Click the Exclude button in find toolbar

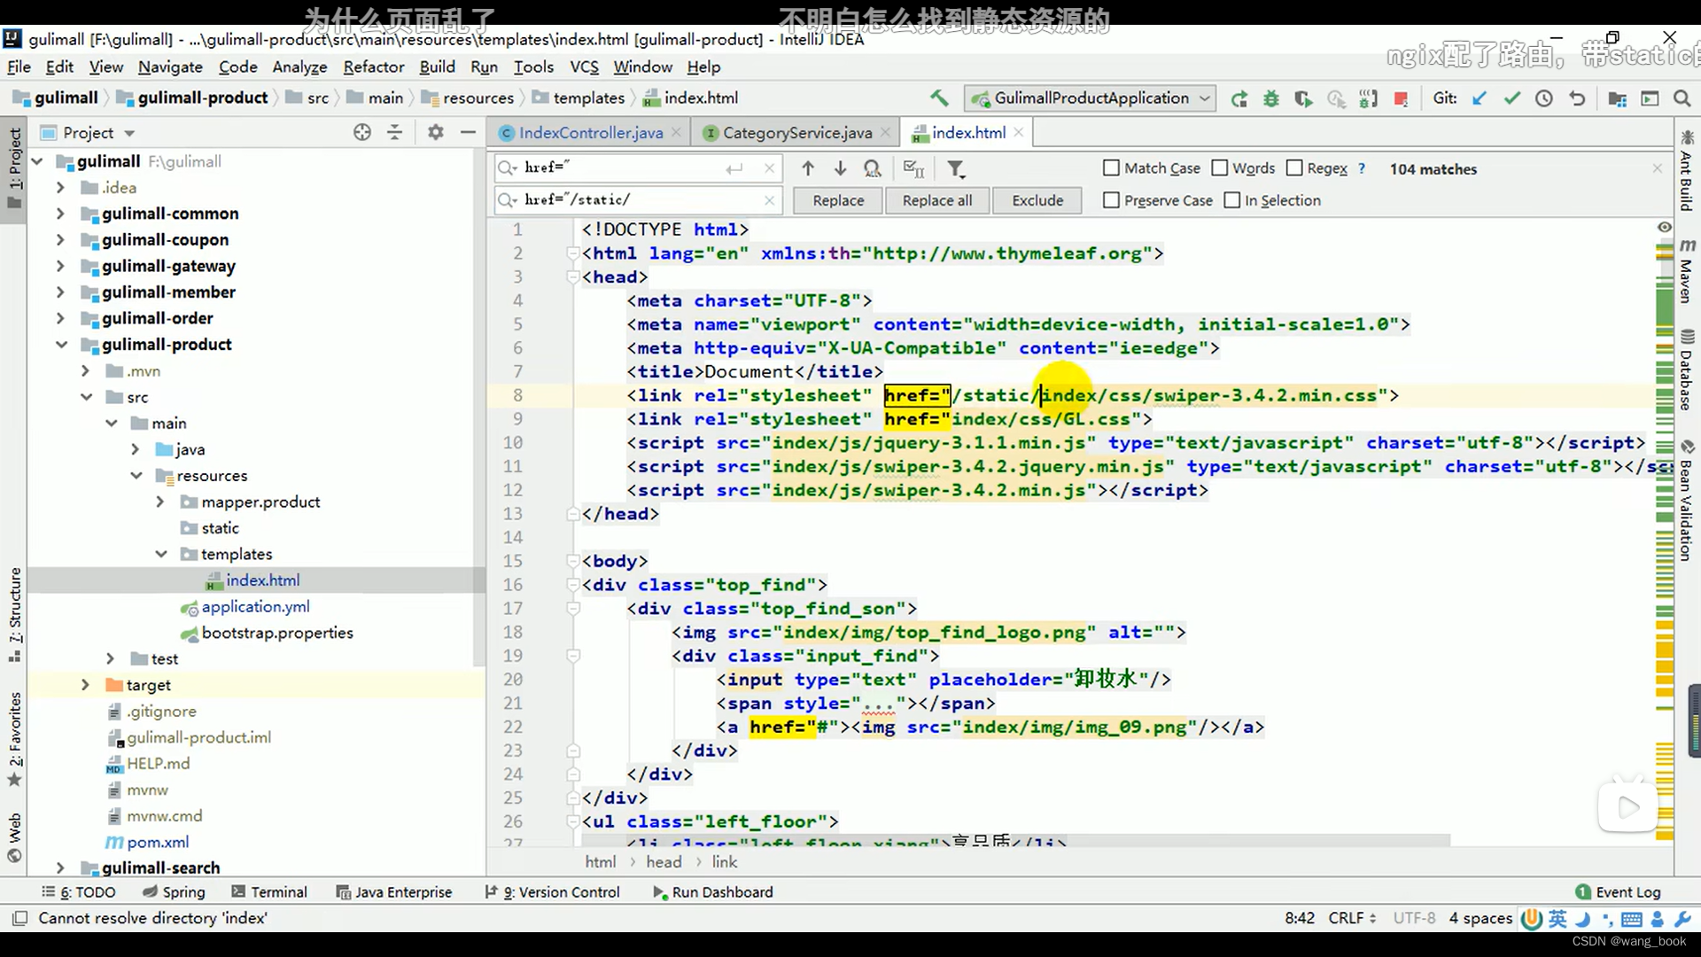(x=1037, y=199)
